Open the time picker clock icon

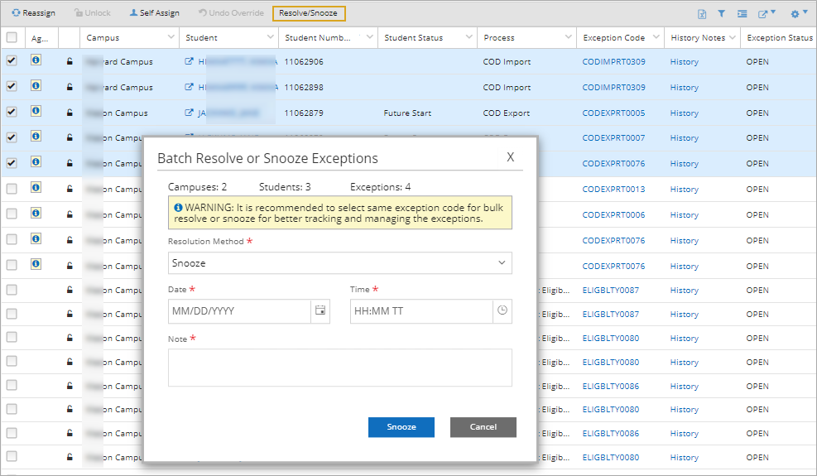tap(502, 311)
